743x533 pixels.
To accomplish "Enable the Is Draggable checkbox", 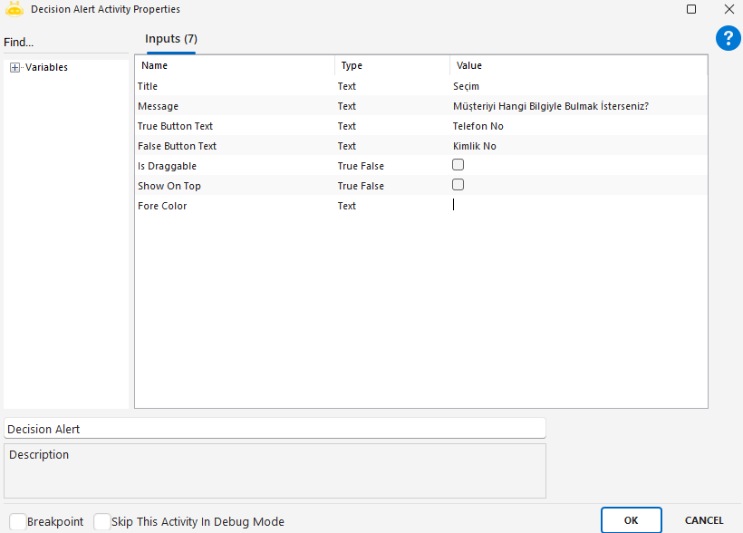I will 458,165.
